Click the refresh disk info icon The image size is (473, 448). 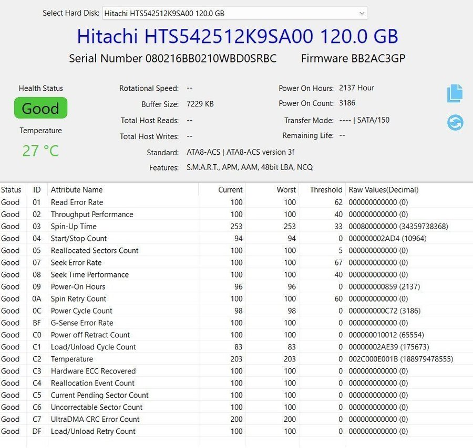coord(455,123)
